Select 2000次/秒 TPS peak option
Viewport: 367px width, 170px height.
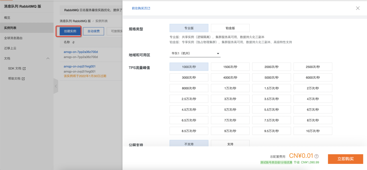pos(272,67)
